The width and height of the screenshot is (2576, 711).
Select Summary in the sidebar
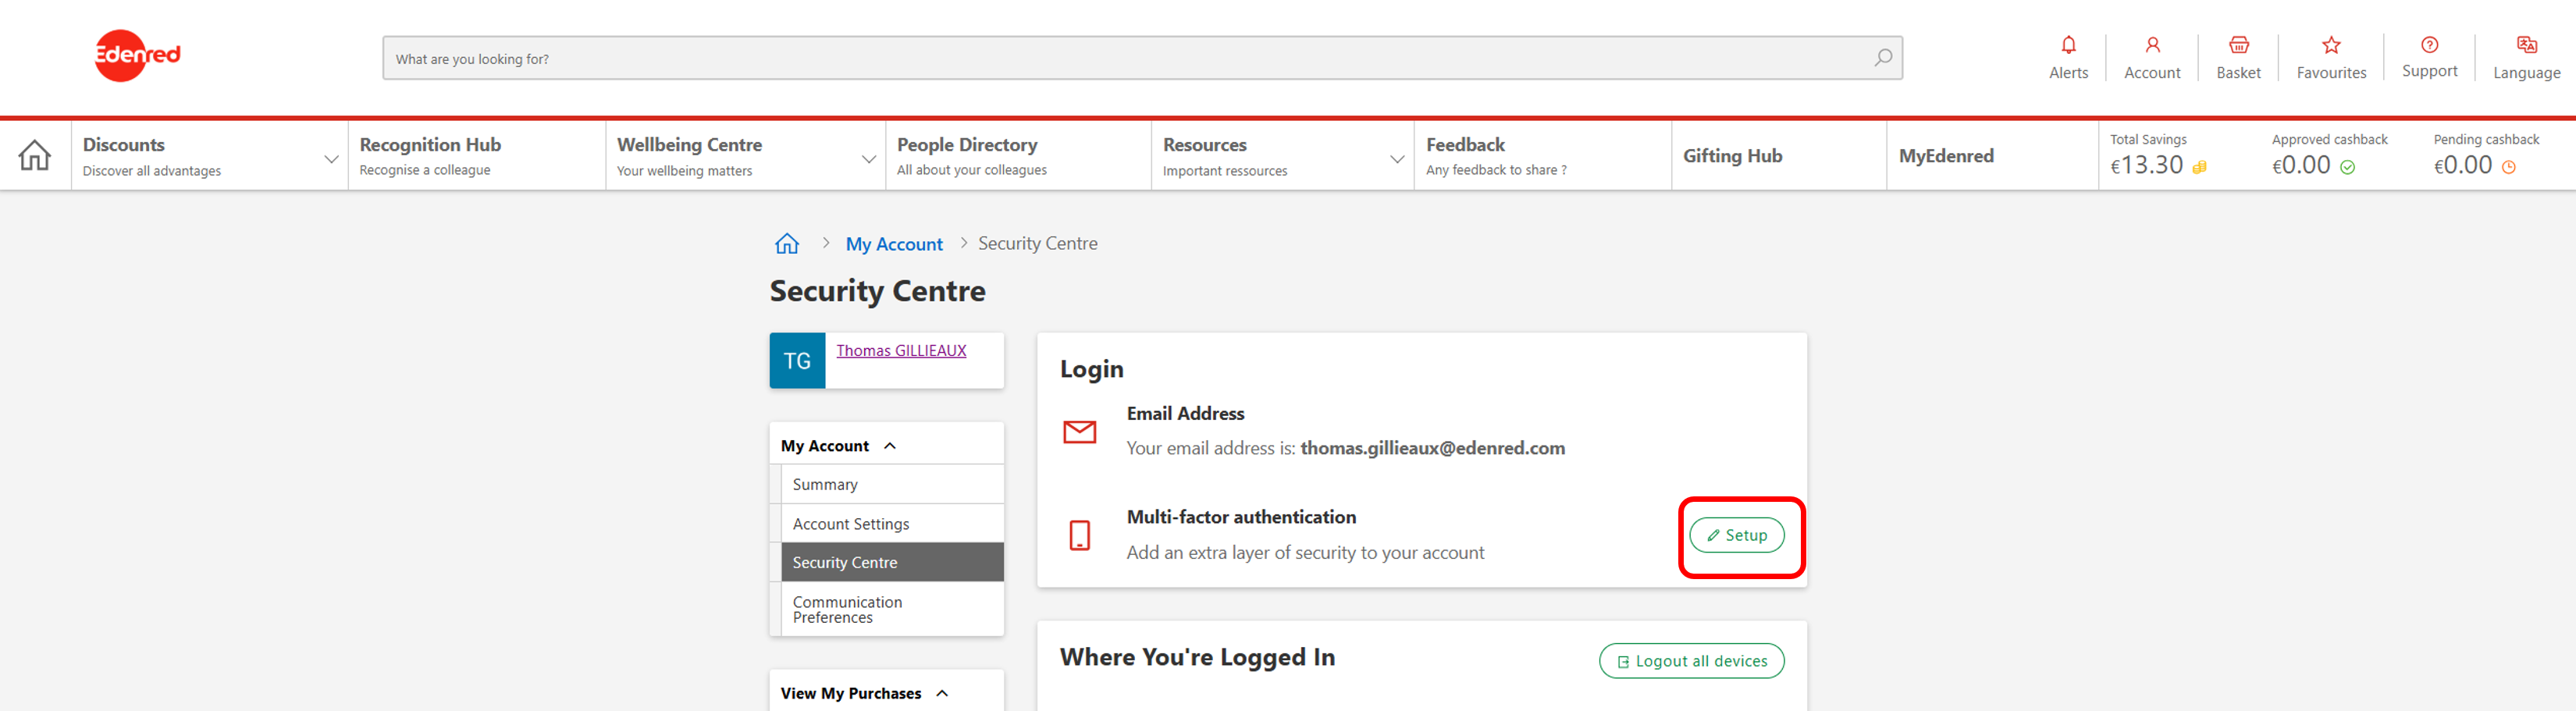(x=892, y=484)
